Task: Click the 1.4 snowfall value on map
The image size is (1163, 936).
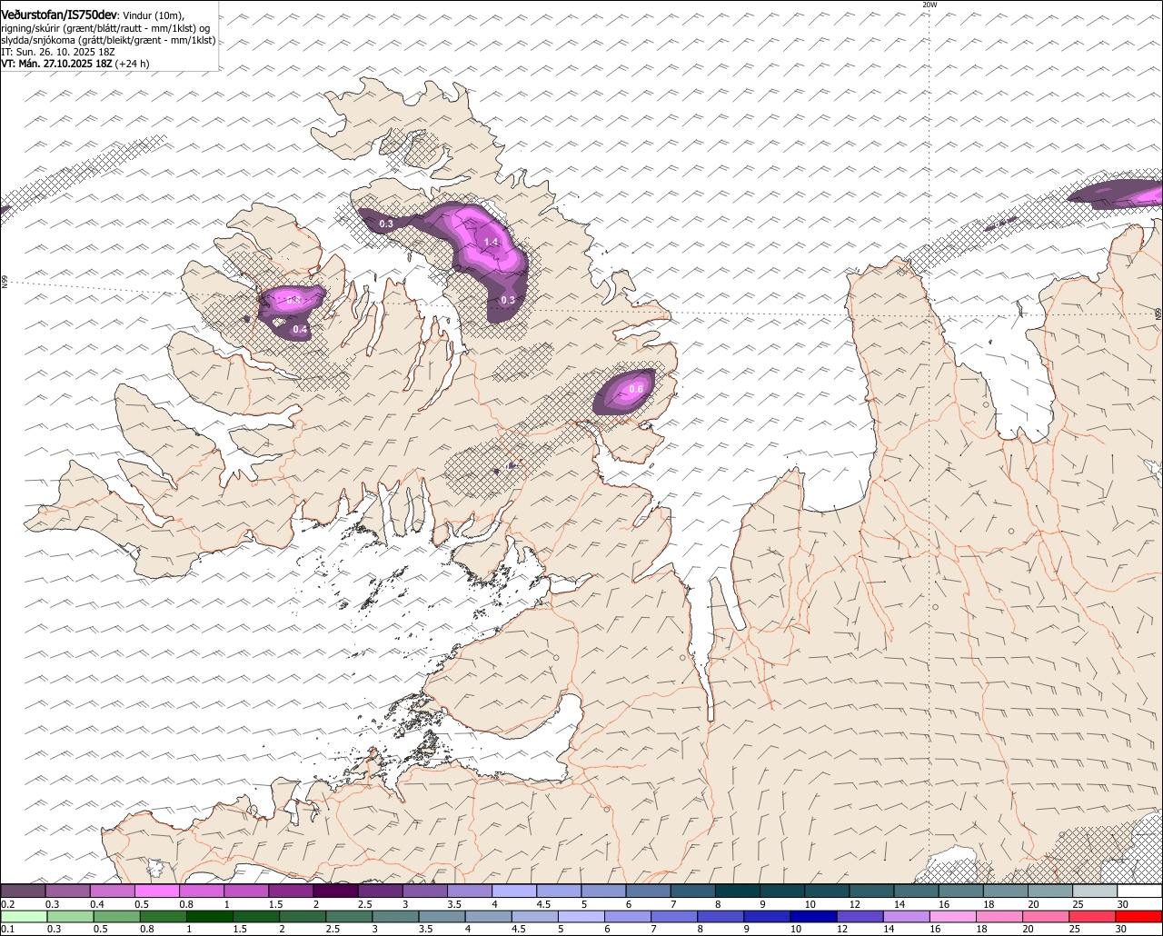Action: point(491,242)
